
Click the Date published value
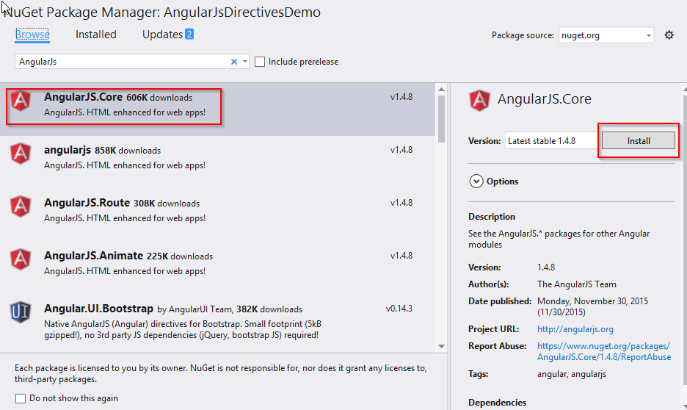(592, 306)
